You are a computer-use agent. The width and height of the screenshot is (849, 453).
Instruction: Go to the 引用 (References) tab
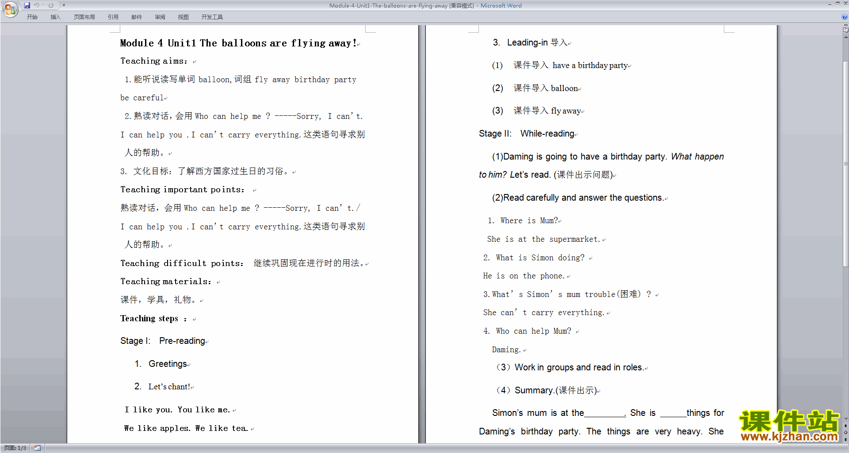(x=113, y=17)
